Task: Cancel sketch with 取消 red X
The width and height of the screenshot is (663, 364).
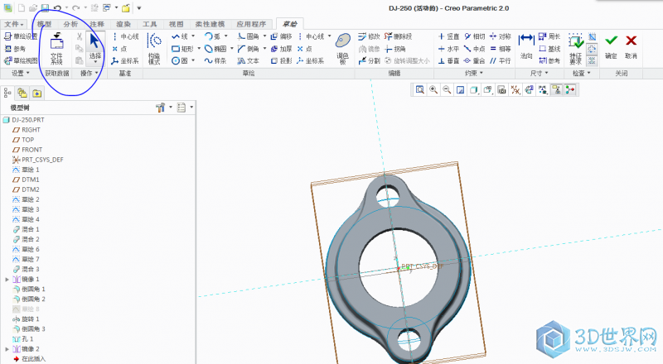Action: tap(631, 46)
